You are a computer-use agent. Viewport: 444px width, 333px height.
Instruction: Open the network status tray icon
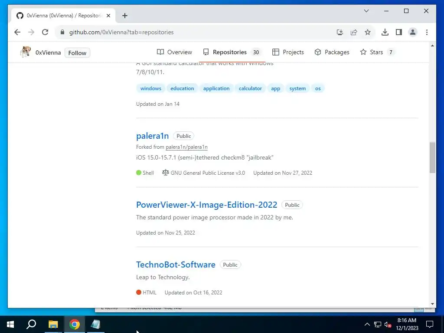point(378,324)
